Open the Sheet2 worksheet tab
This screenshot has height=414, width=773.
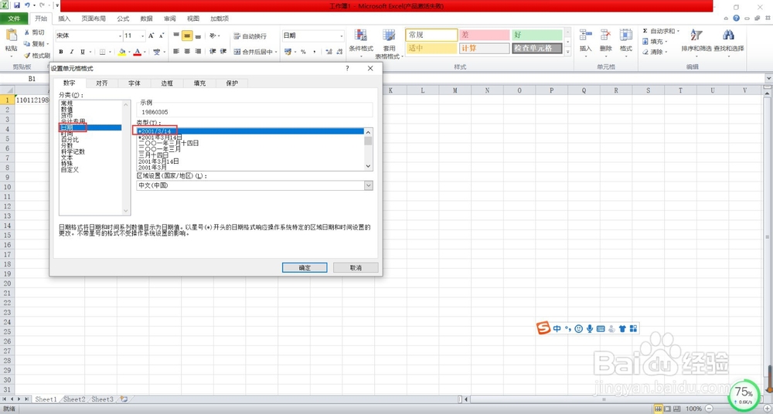click(74, 399)
